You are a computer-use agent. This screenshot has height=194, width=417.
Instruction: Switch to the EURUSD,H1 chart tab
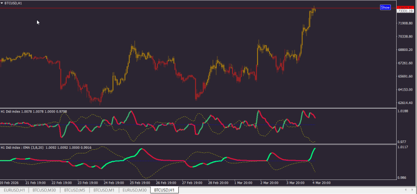click(15, 190)
